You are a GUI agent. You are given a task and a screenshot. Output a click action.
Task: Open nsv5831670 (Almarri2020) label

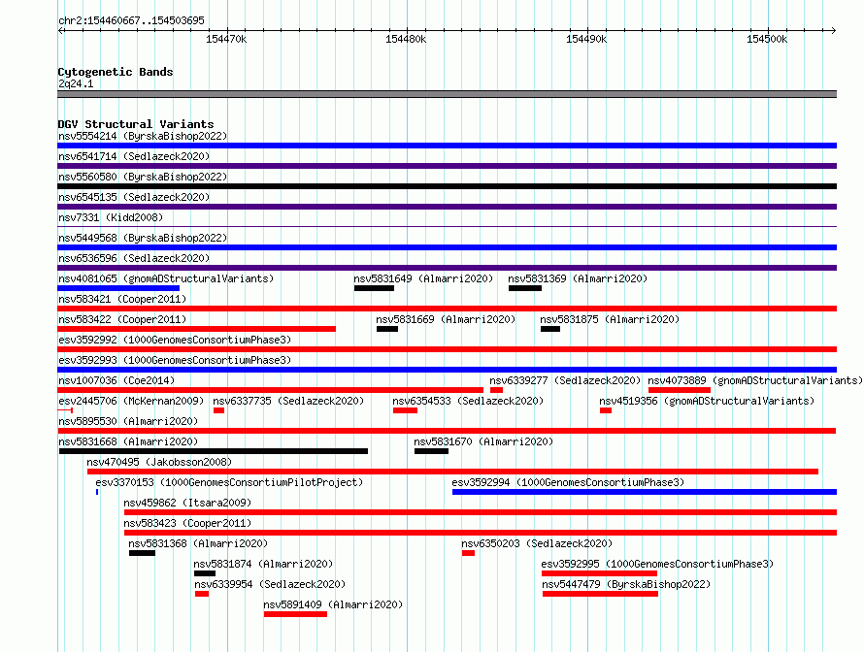point(483,441)
